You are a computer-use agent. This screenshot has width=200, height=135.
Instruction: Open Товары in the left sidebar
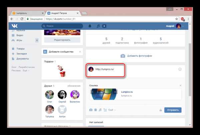(x=21, y=49)
